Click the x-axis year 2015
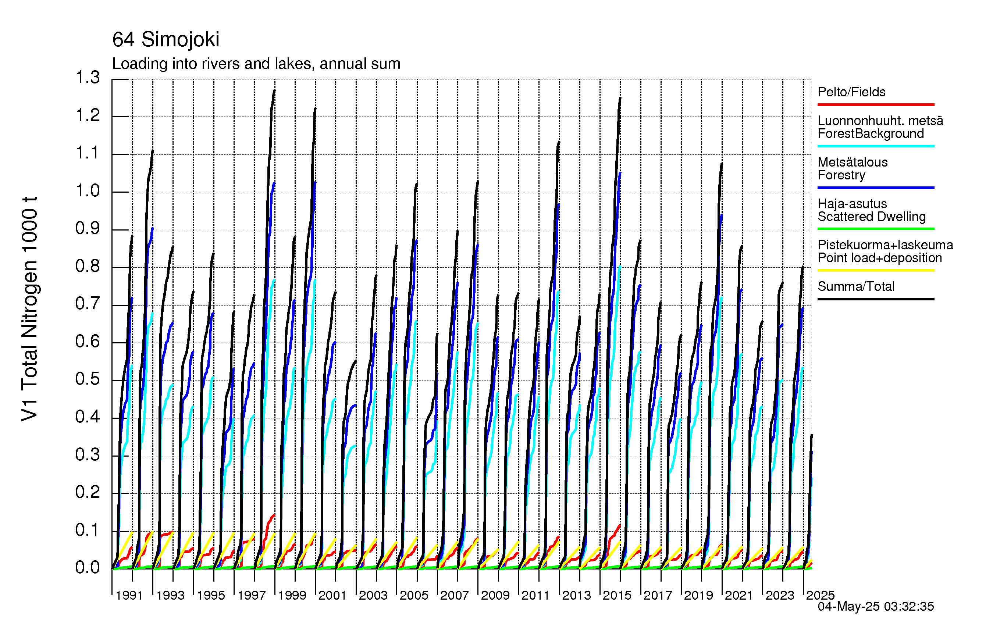 click(x=617, y=595)
